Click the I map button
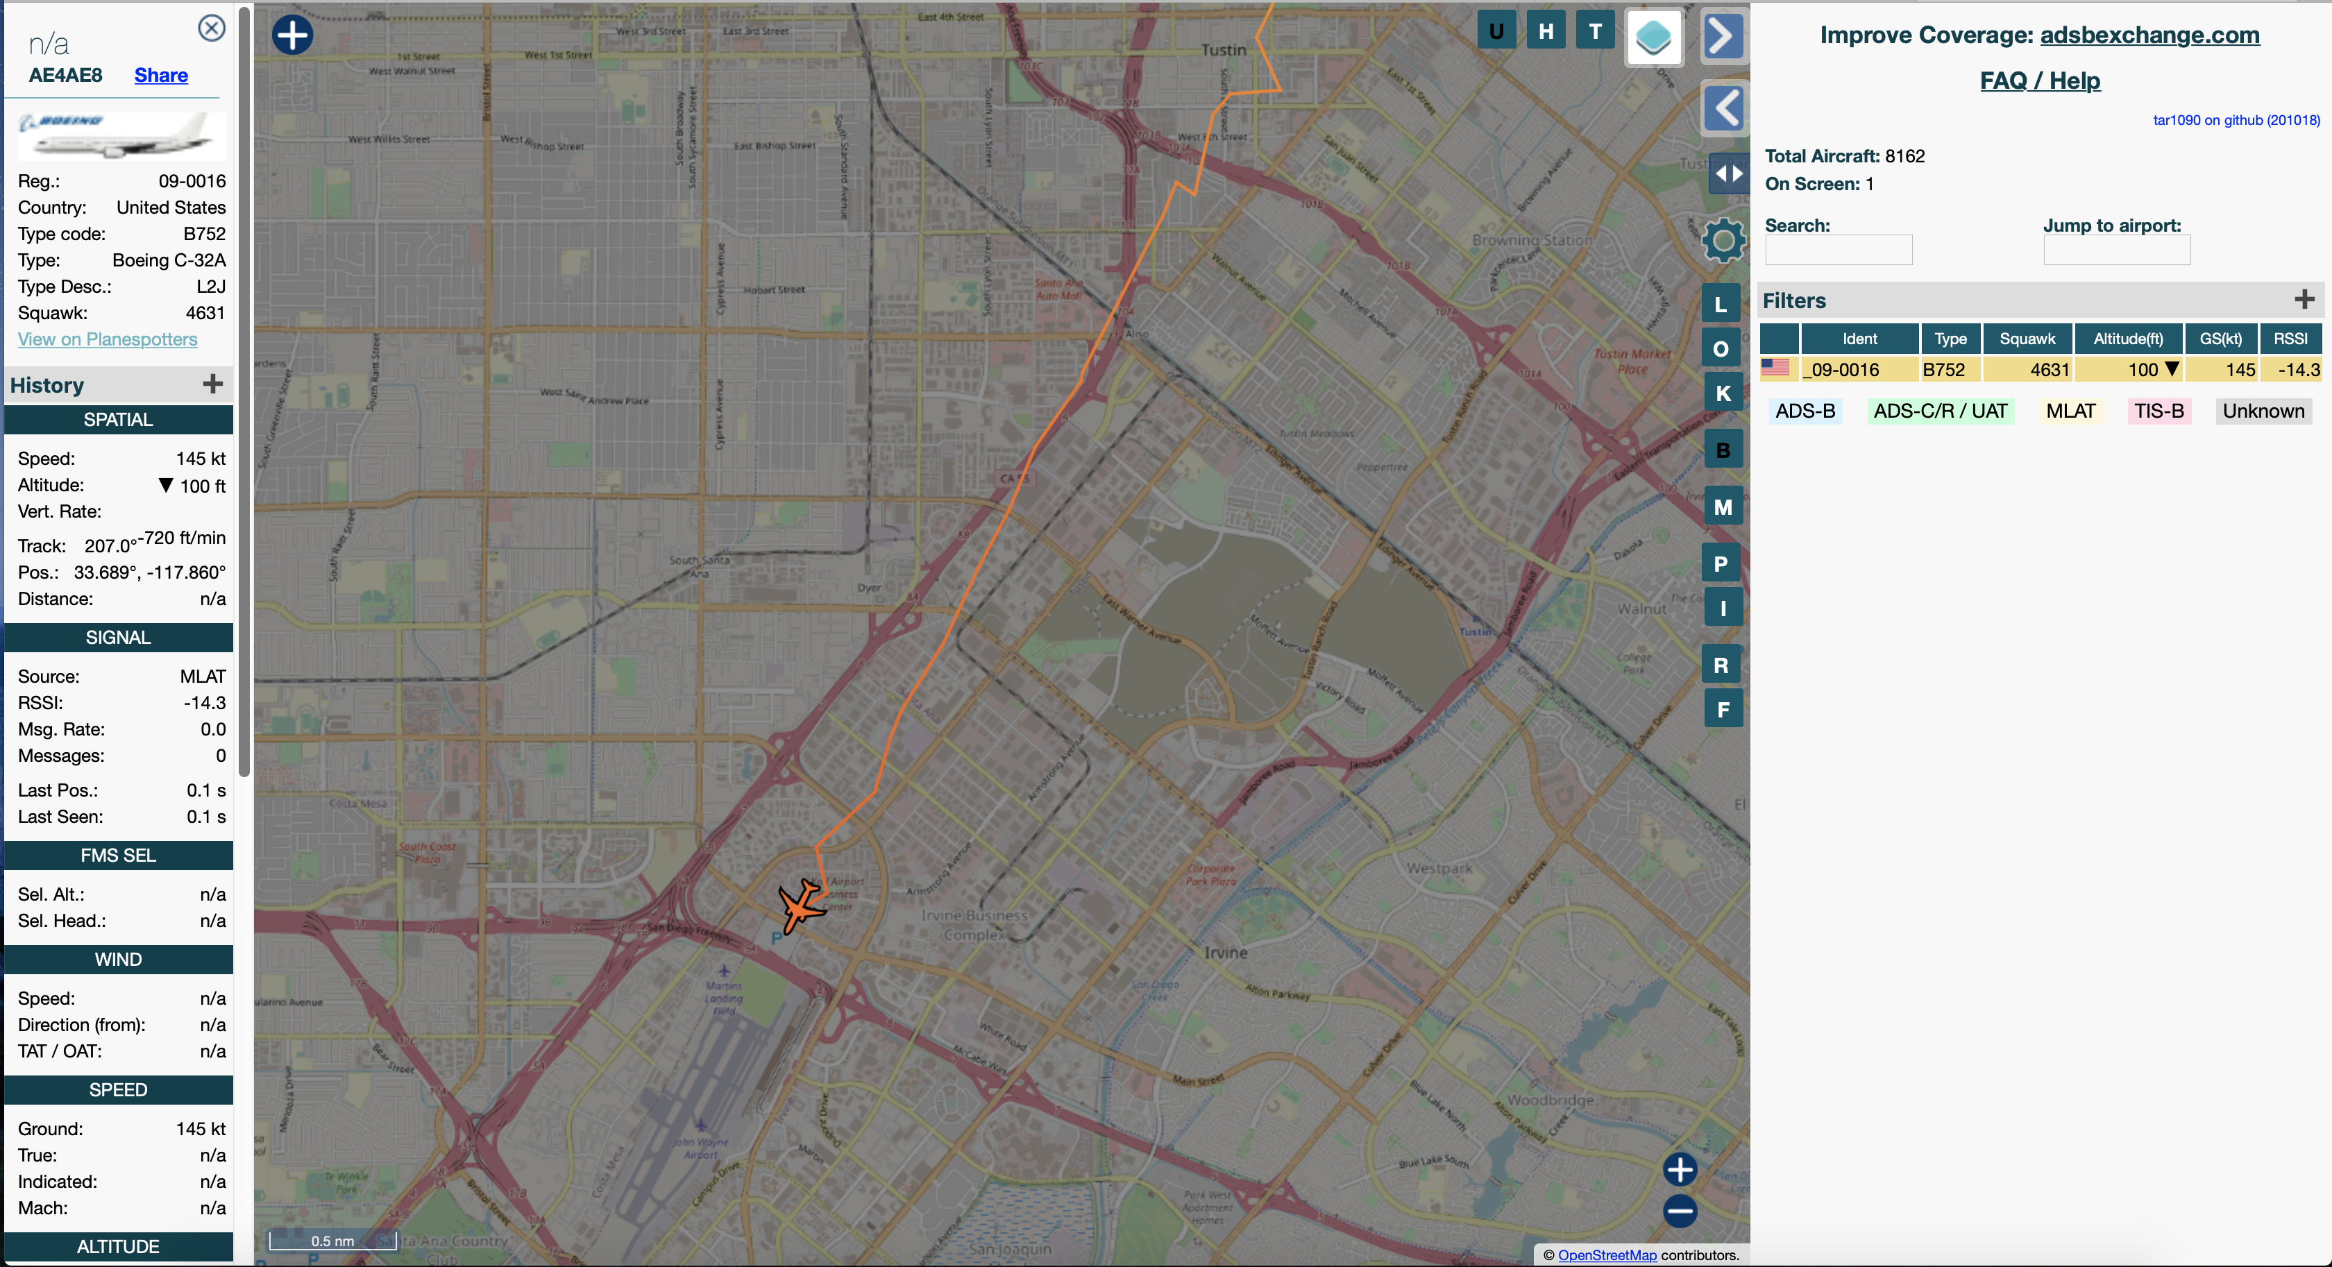2332x1267 pixels. pos(1723,608)
